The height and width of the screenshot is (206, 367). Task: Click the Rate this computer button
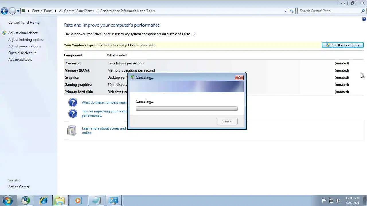tap(343, 45)
